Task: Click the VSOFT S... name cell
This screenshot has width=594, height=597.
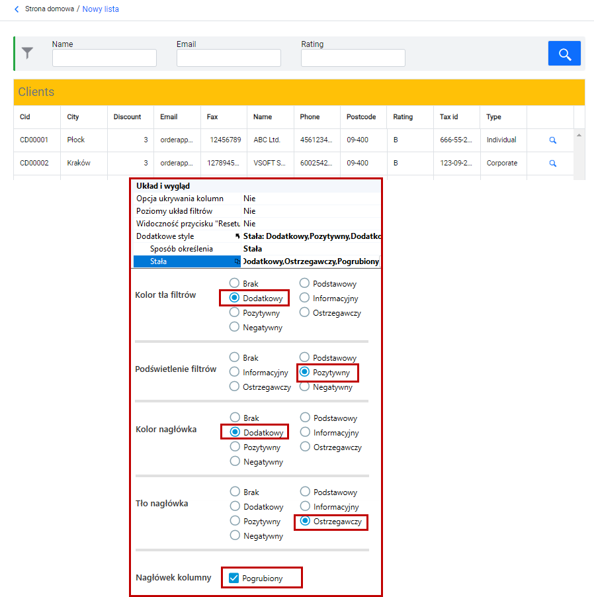Action: pos(270,163)
